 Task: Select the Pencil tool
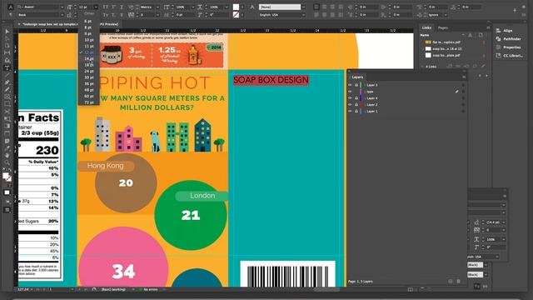tap(7, 89)
